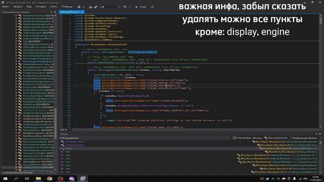This screenshot has width=324, height=182.
Task: Select PopupBrowserControl class in tree
Action: 38,67
